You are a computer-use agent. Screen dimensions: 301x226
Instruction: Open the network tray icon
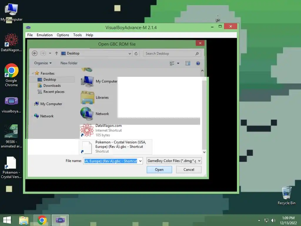click(266, 220)
